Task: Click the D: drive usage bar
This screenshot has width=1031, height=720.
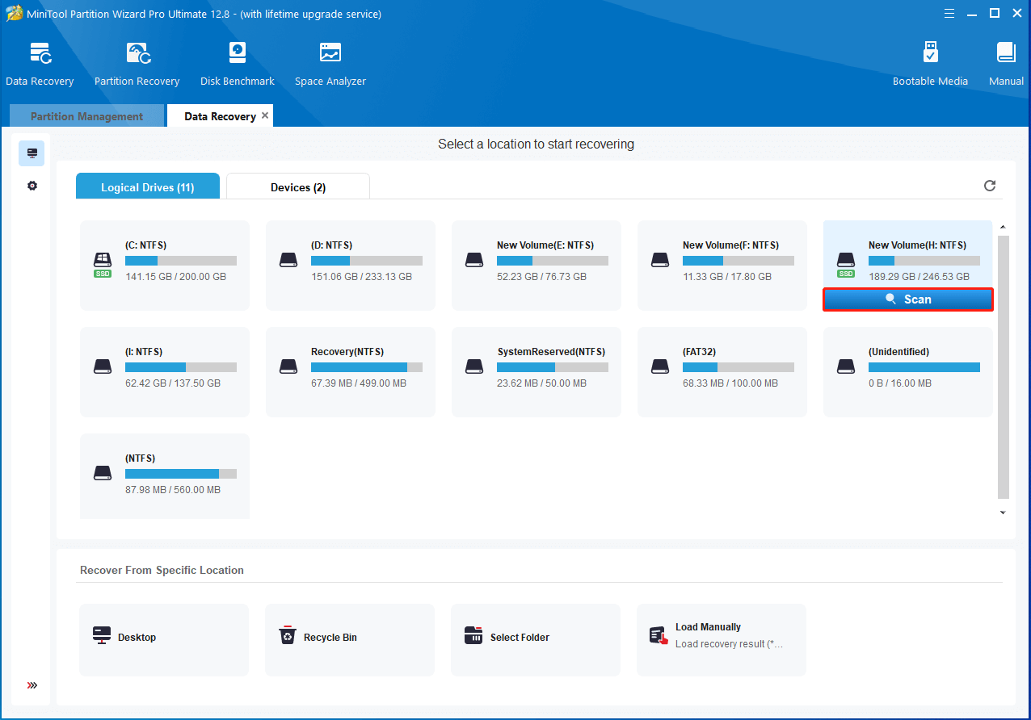Action: (x=367, y=261)
